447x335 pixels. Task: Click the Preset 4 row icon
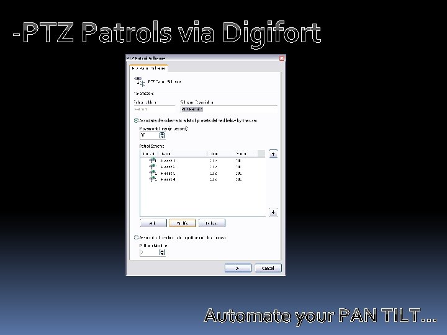tap(152, 179)
